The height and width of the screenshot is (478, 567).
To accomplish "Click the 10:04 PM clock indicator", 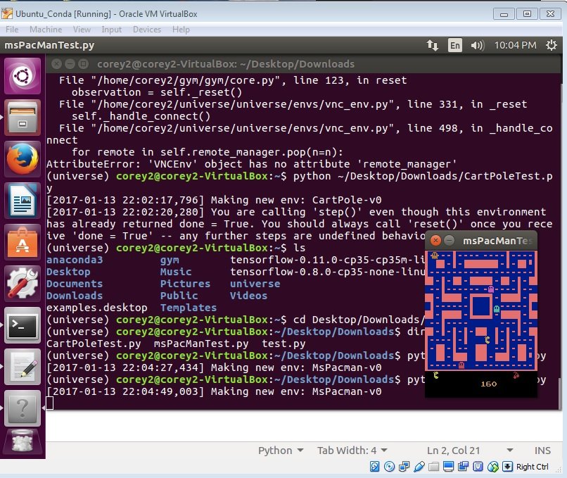I will (515, 45).
